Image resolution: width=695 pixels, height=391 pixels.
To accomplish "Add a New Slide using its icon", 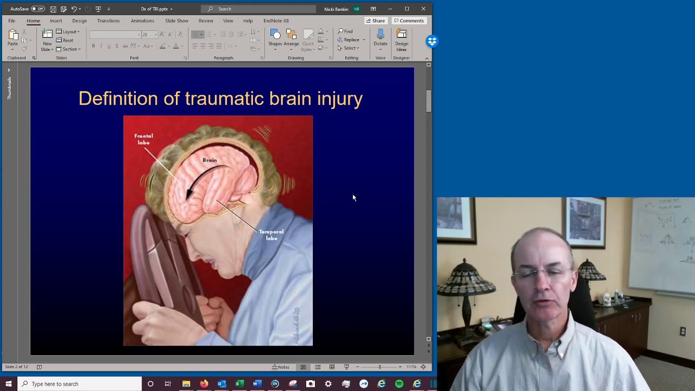I will click(47, 34).
